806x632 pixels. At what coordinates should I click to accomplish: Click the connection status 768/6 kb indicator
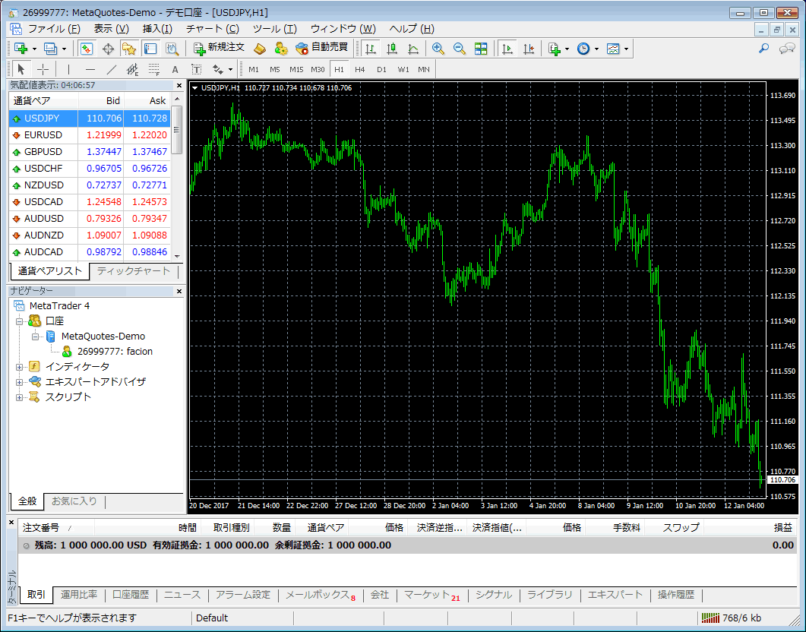(732, 618)
